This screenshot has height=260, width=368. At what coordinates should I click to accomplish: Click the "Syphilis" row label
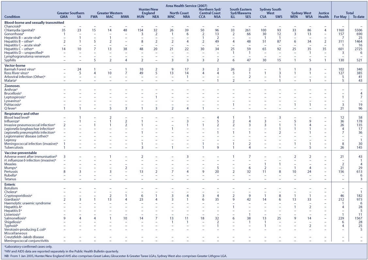(x=10, y=60)
